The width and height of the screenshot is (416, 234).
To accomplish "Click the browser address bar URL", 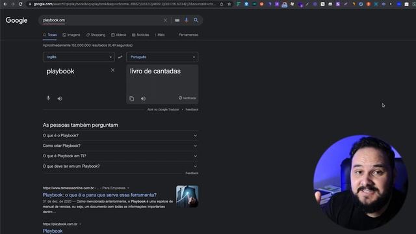I will point(125,5).
